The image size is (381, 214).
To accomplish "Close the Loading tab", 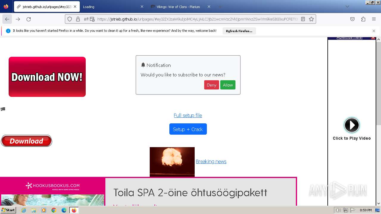I will point(142,7).
